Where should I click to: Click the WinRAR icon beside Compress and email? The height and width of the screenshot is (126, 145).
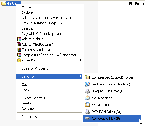[x=19, y=50]
